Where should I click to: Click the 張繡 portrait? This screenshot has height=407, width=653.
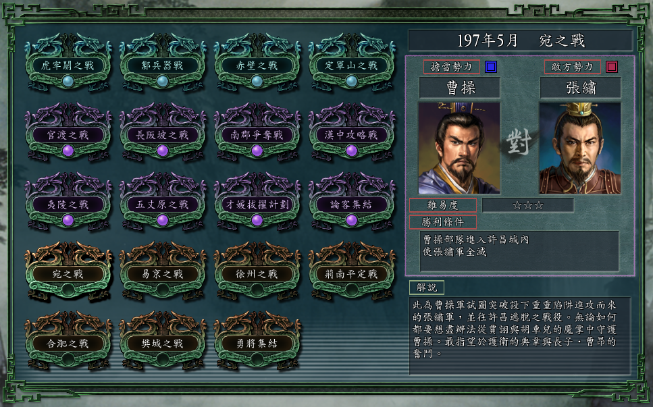pyautogui.click(x=580, y=148)
